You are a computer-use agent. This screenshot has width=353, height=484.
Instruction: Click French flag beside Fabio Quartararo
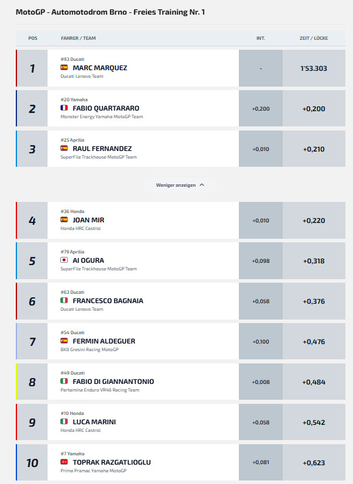pyautogui.click(x=64, y=108)
